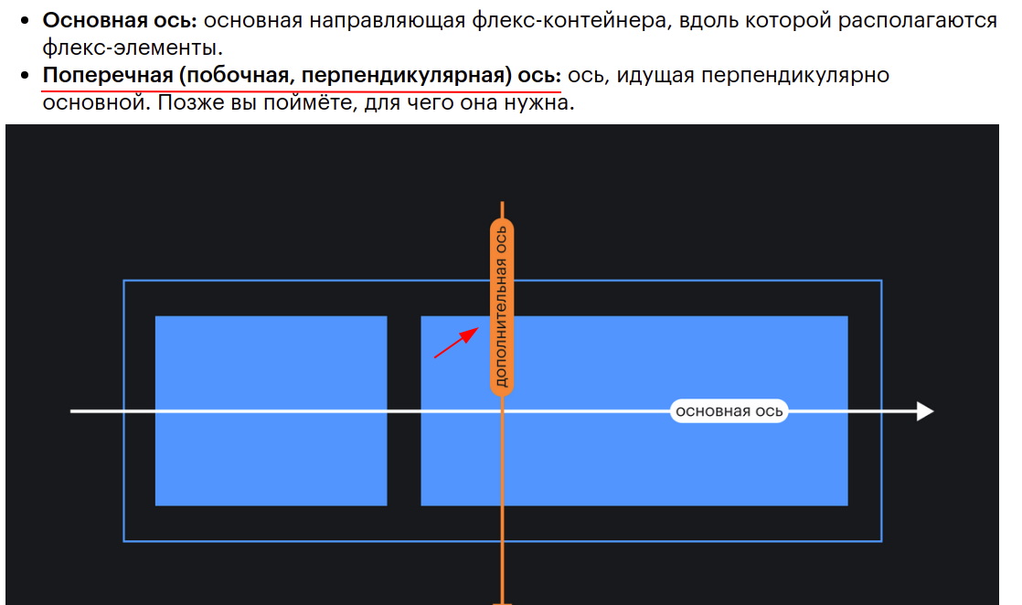Click the top tip of the orange axis line
Screen dimensions: 1022x605
pos(502,201)
